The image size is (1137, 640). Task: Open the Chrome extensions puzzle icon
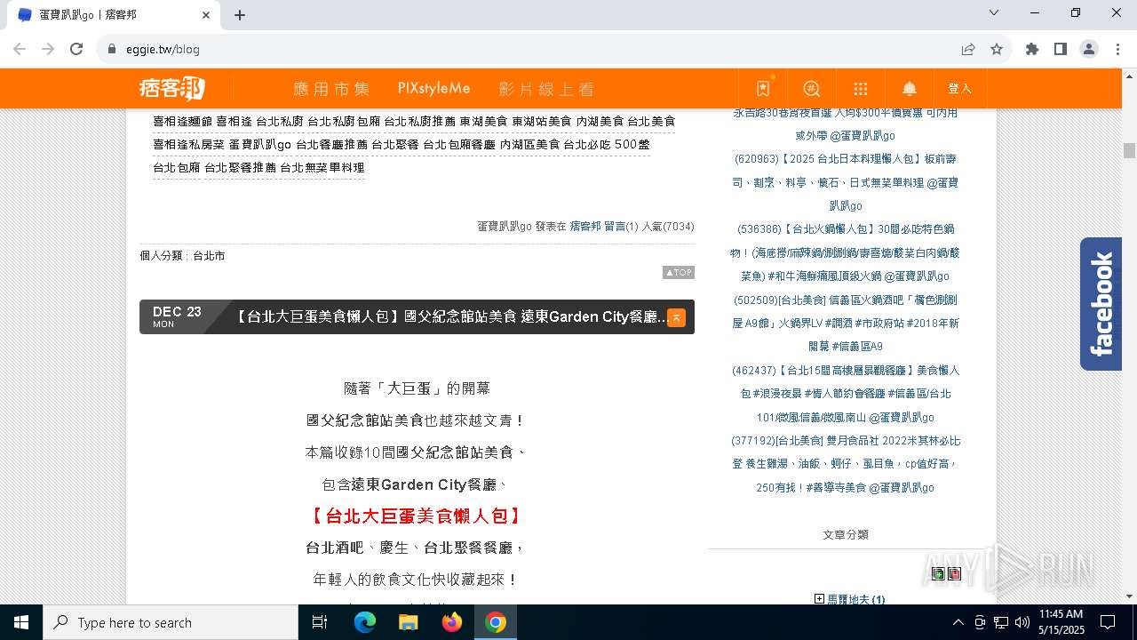point(1032,49)
